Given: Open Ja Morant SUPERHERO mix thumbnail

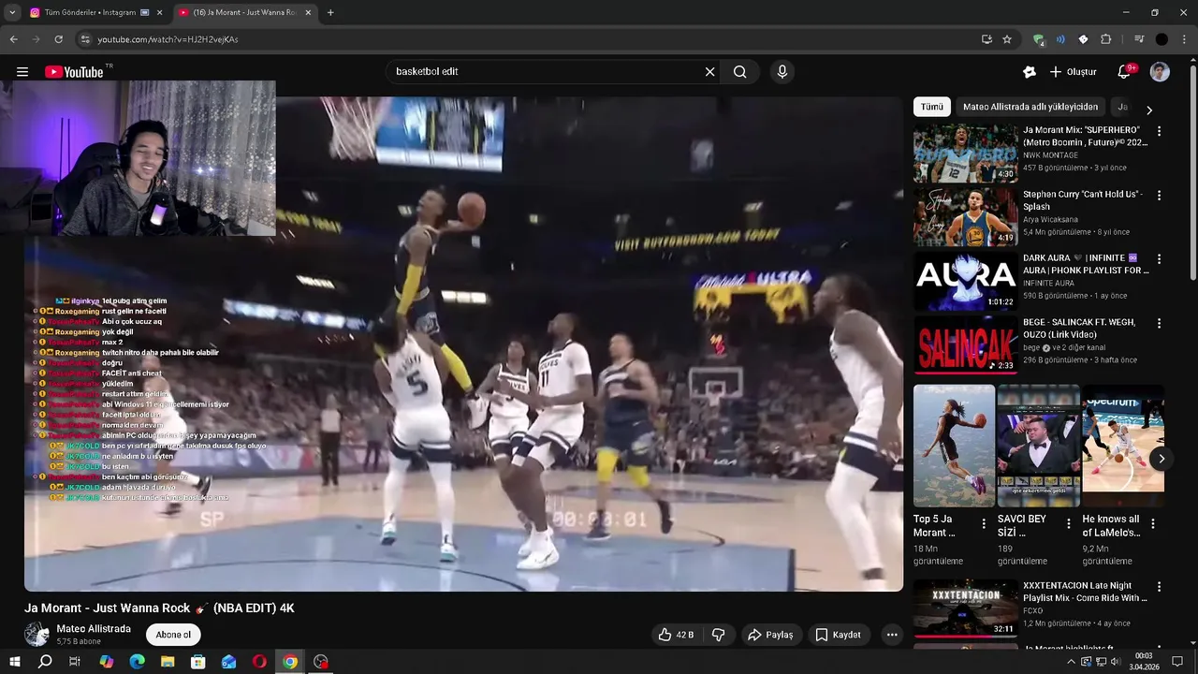Looking at the screenshot, I should coord(965,153).
